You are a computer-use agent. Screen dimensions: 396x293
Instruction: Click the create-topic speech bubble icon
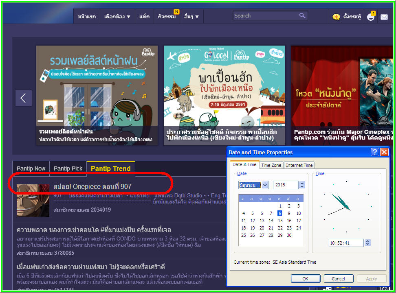pos(336,17)
